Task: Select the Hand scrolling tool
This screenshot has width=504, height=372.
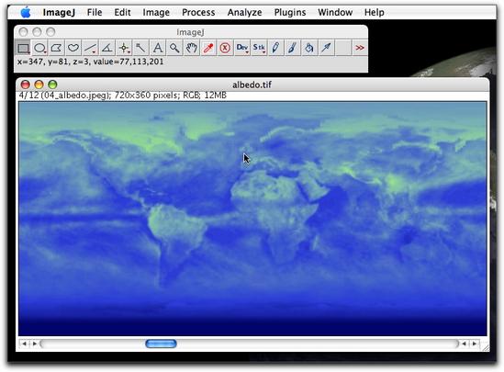Action: [x=191, y=49]
